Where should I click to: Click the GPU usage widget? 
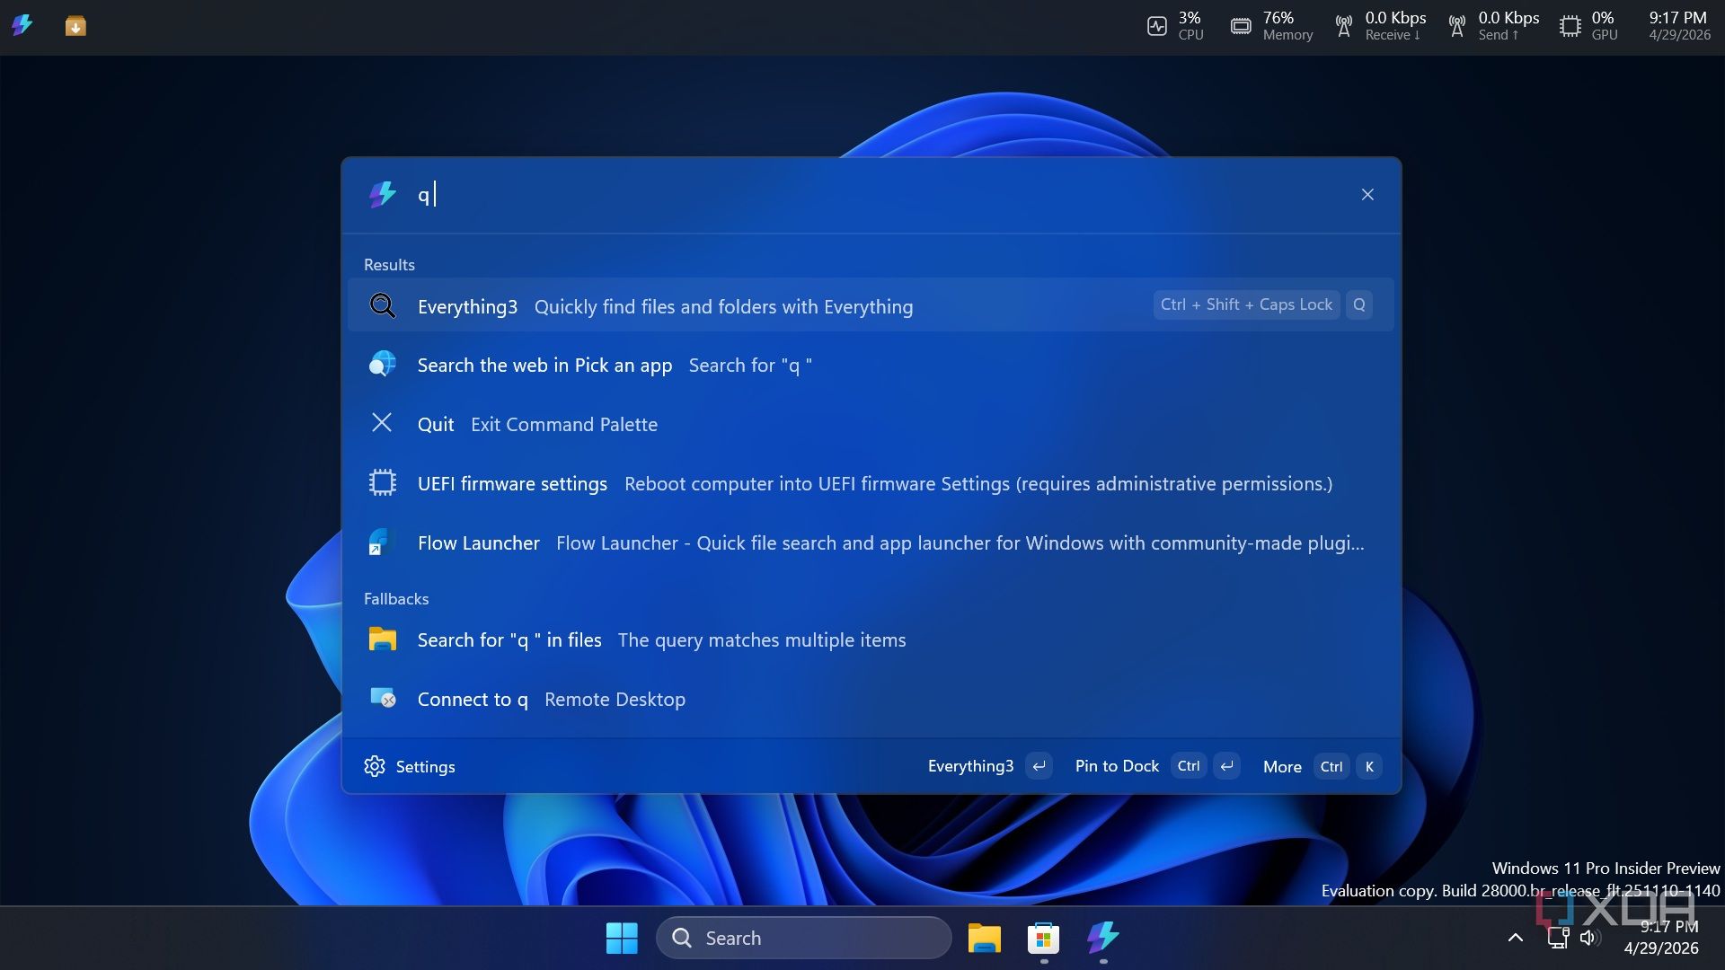coord(1588,26)
